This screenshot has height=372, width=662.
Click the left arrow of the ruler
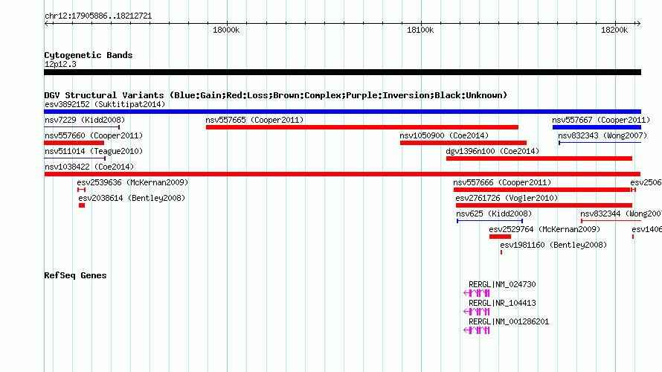click(x=47, y=24)
